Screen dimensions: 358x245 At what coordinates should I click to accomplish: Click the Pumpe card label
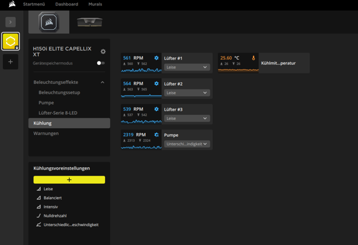[x=171, y=135]
